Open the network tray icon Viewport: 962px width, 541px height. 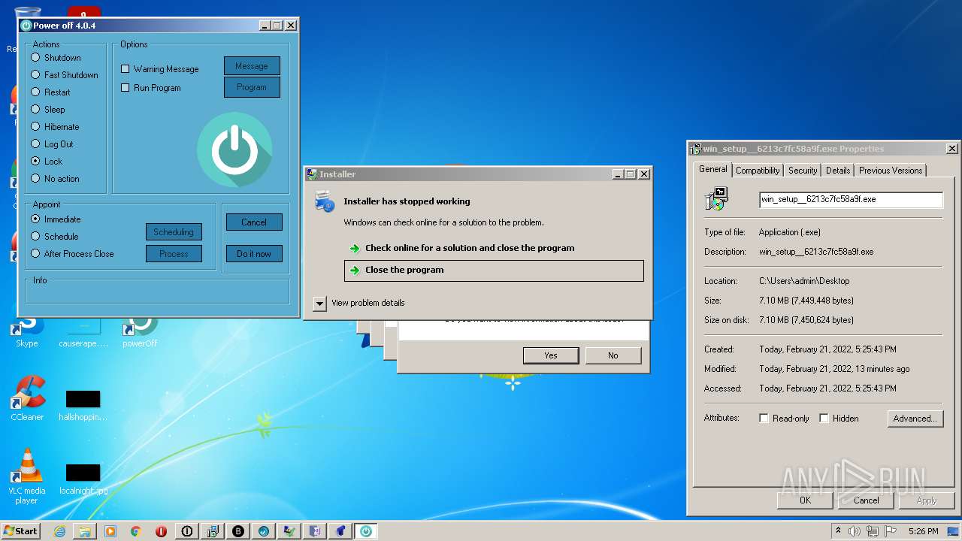[x=873, y=531]
